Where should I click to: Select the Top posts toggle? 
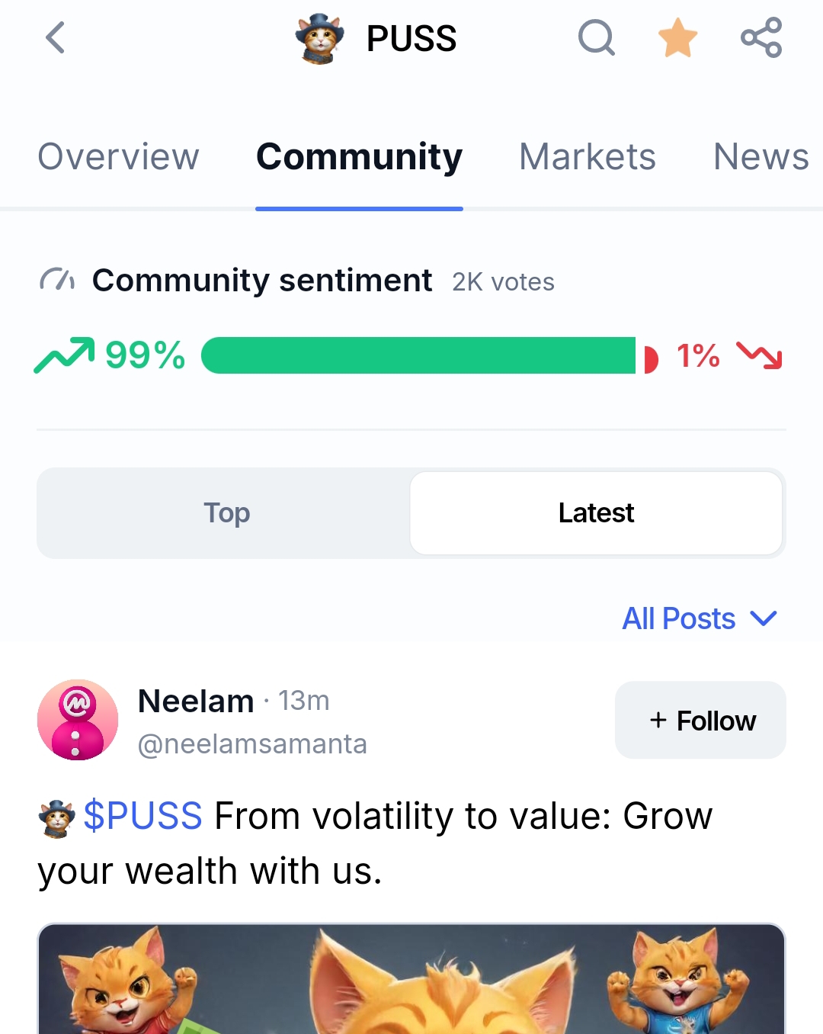point(226,513)
